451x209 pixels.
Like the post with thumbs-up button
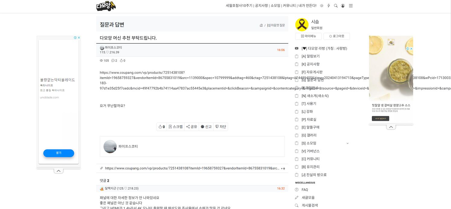click(x=162, y=127)
